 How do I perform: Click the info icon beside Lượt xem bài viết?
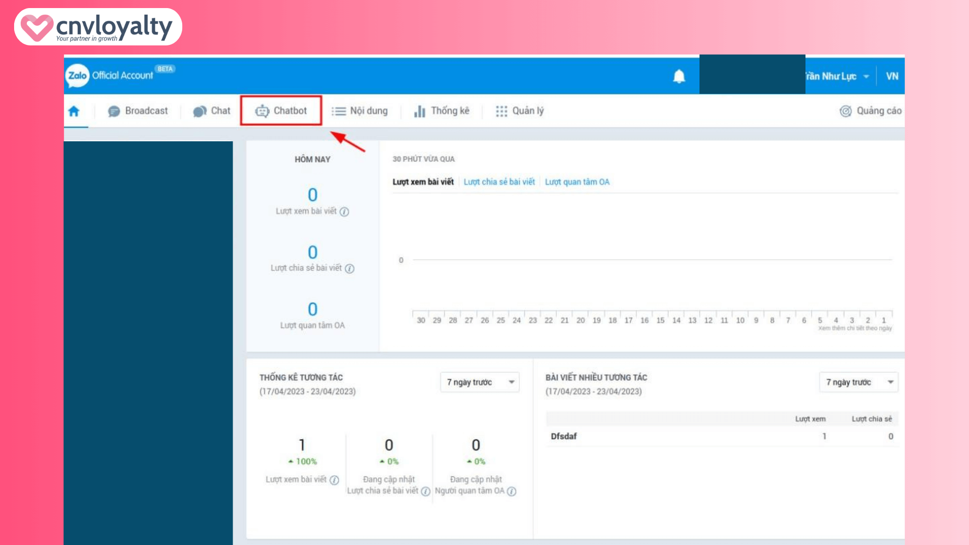[344, 212]
